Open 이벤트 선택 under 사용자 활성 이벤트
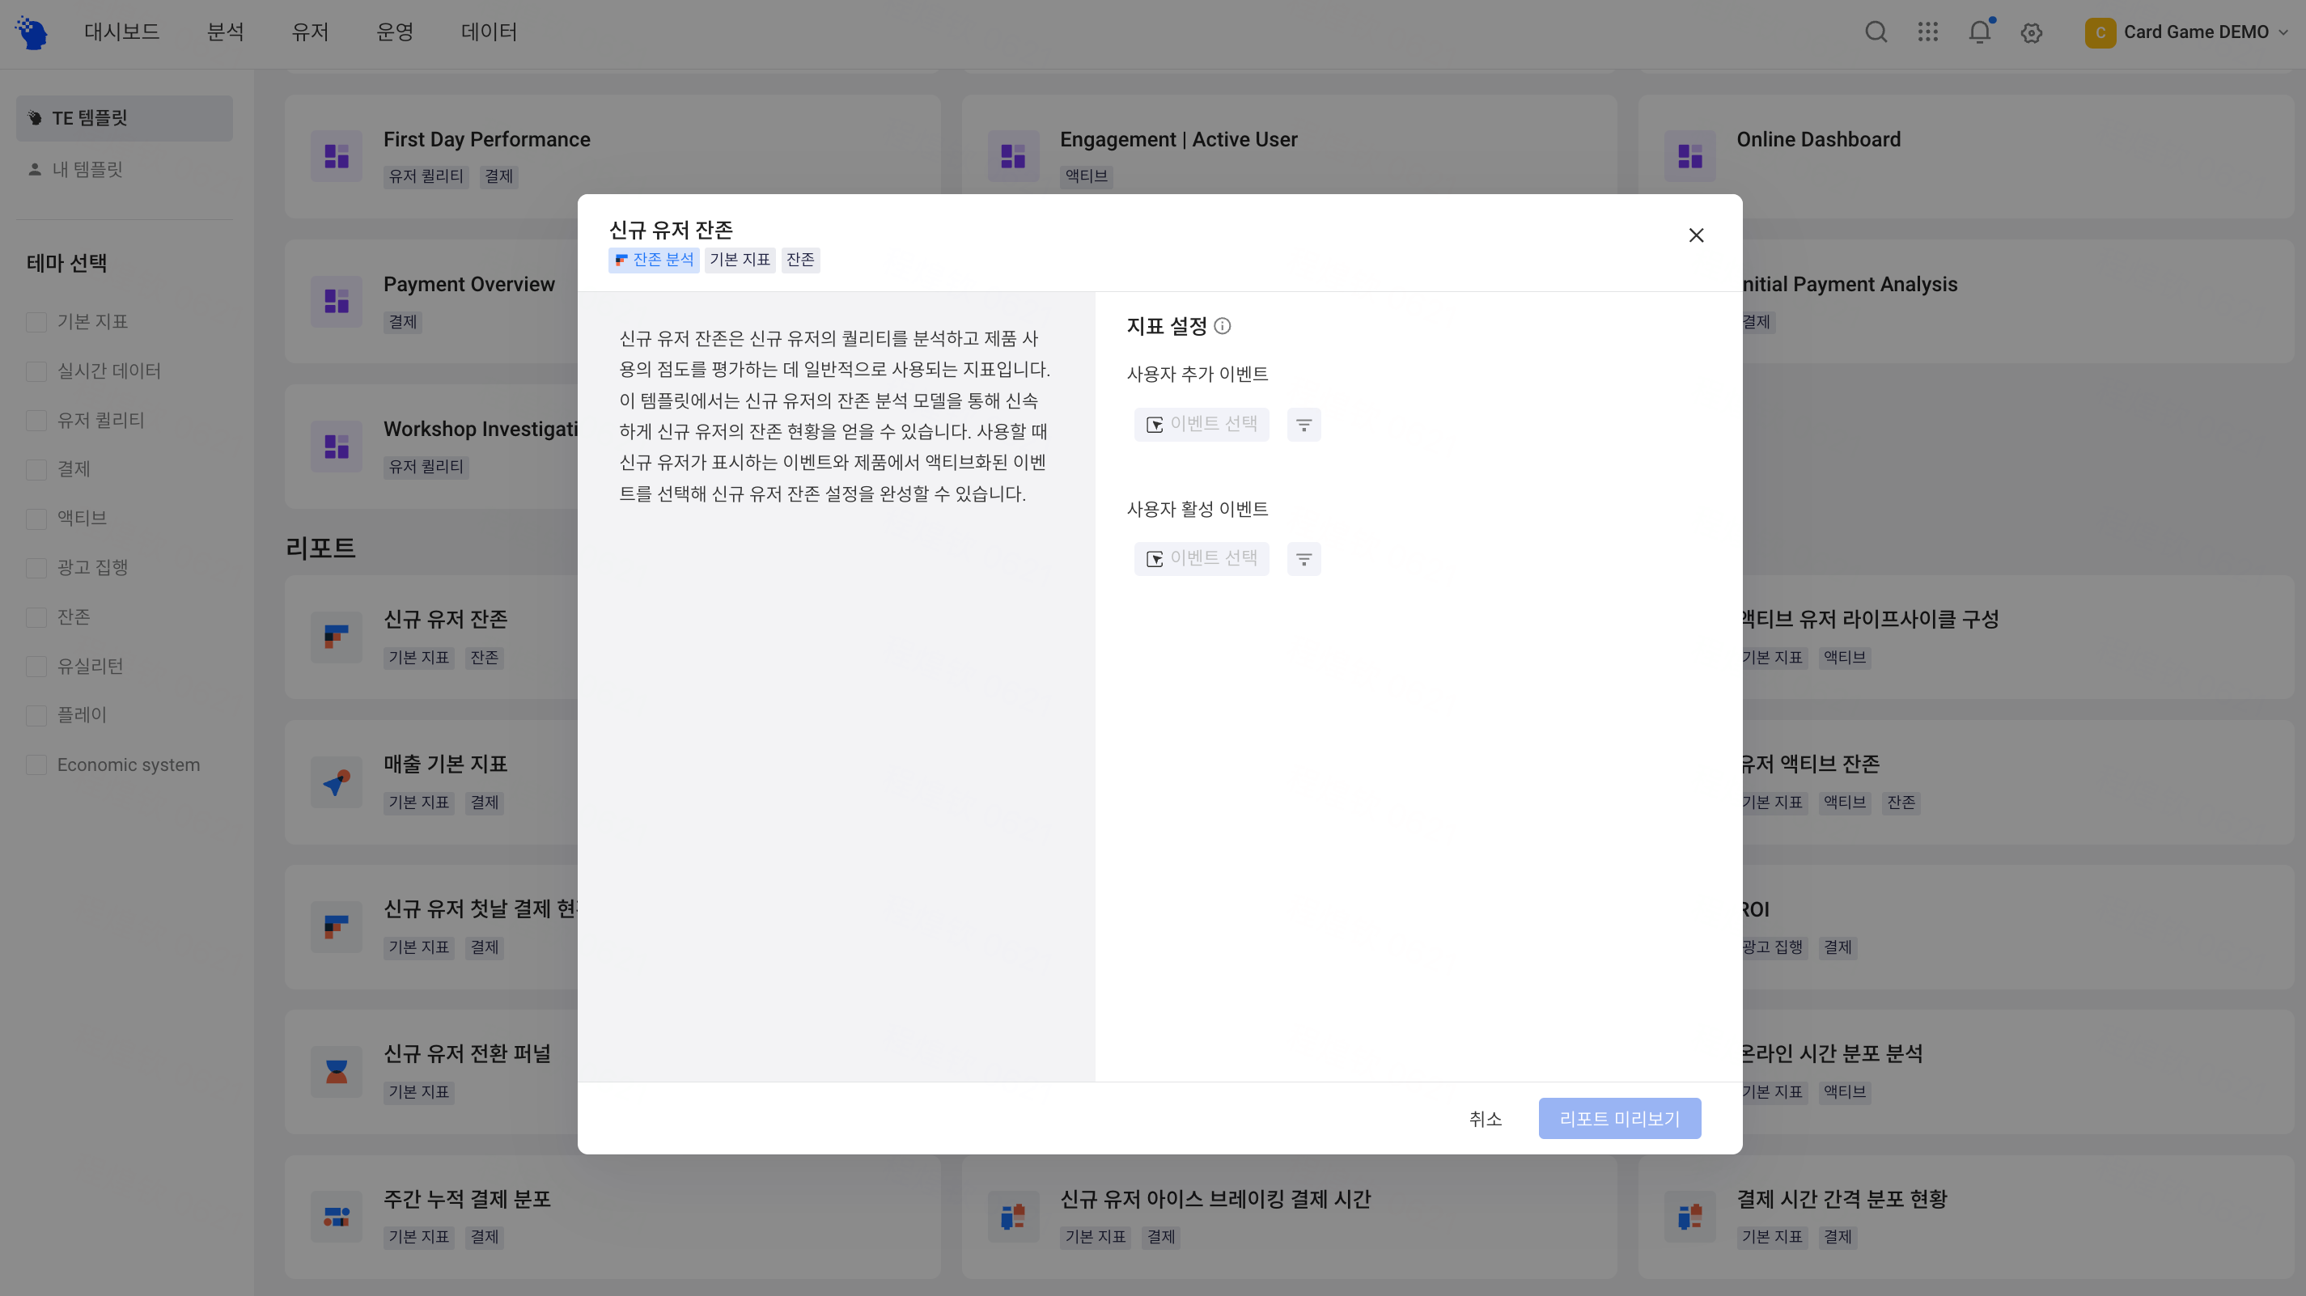The height and width of the screenshot is (1296, 2306). click(1202, 558)
